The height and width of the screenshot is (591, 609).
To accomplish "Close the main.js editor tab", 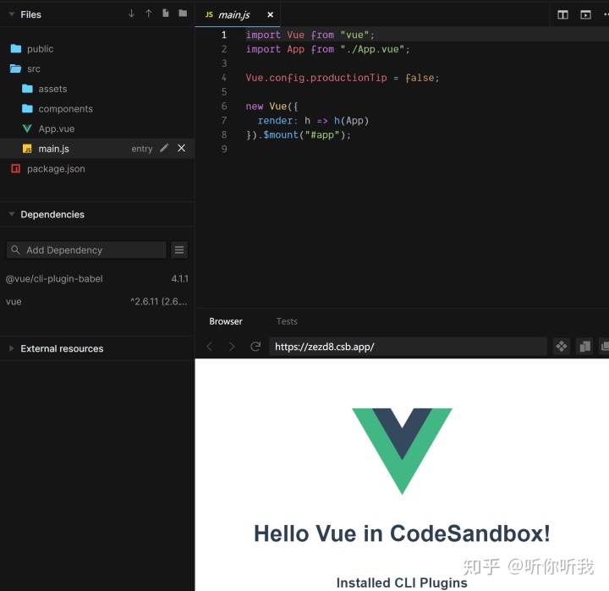I will [271, 14].
